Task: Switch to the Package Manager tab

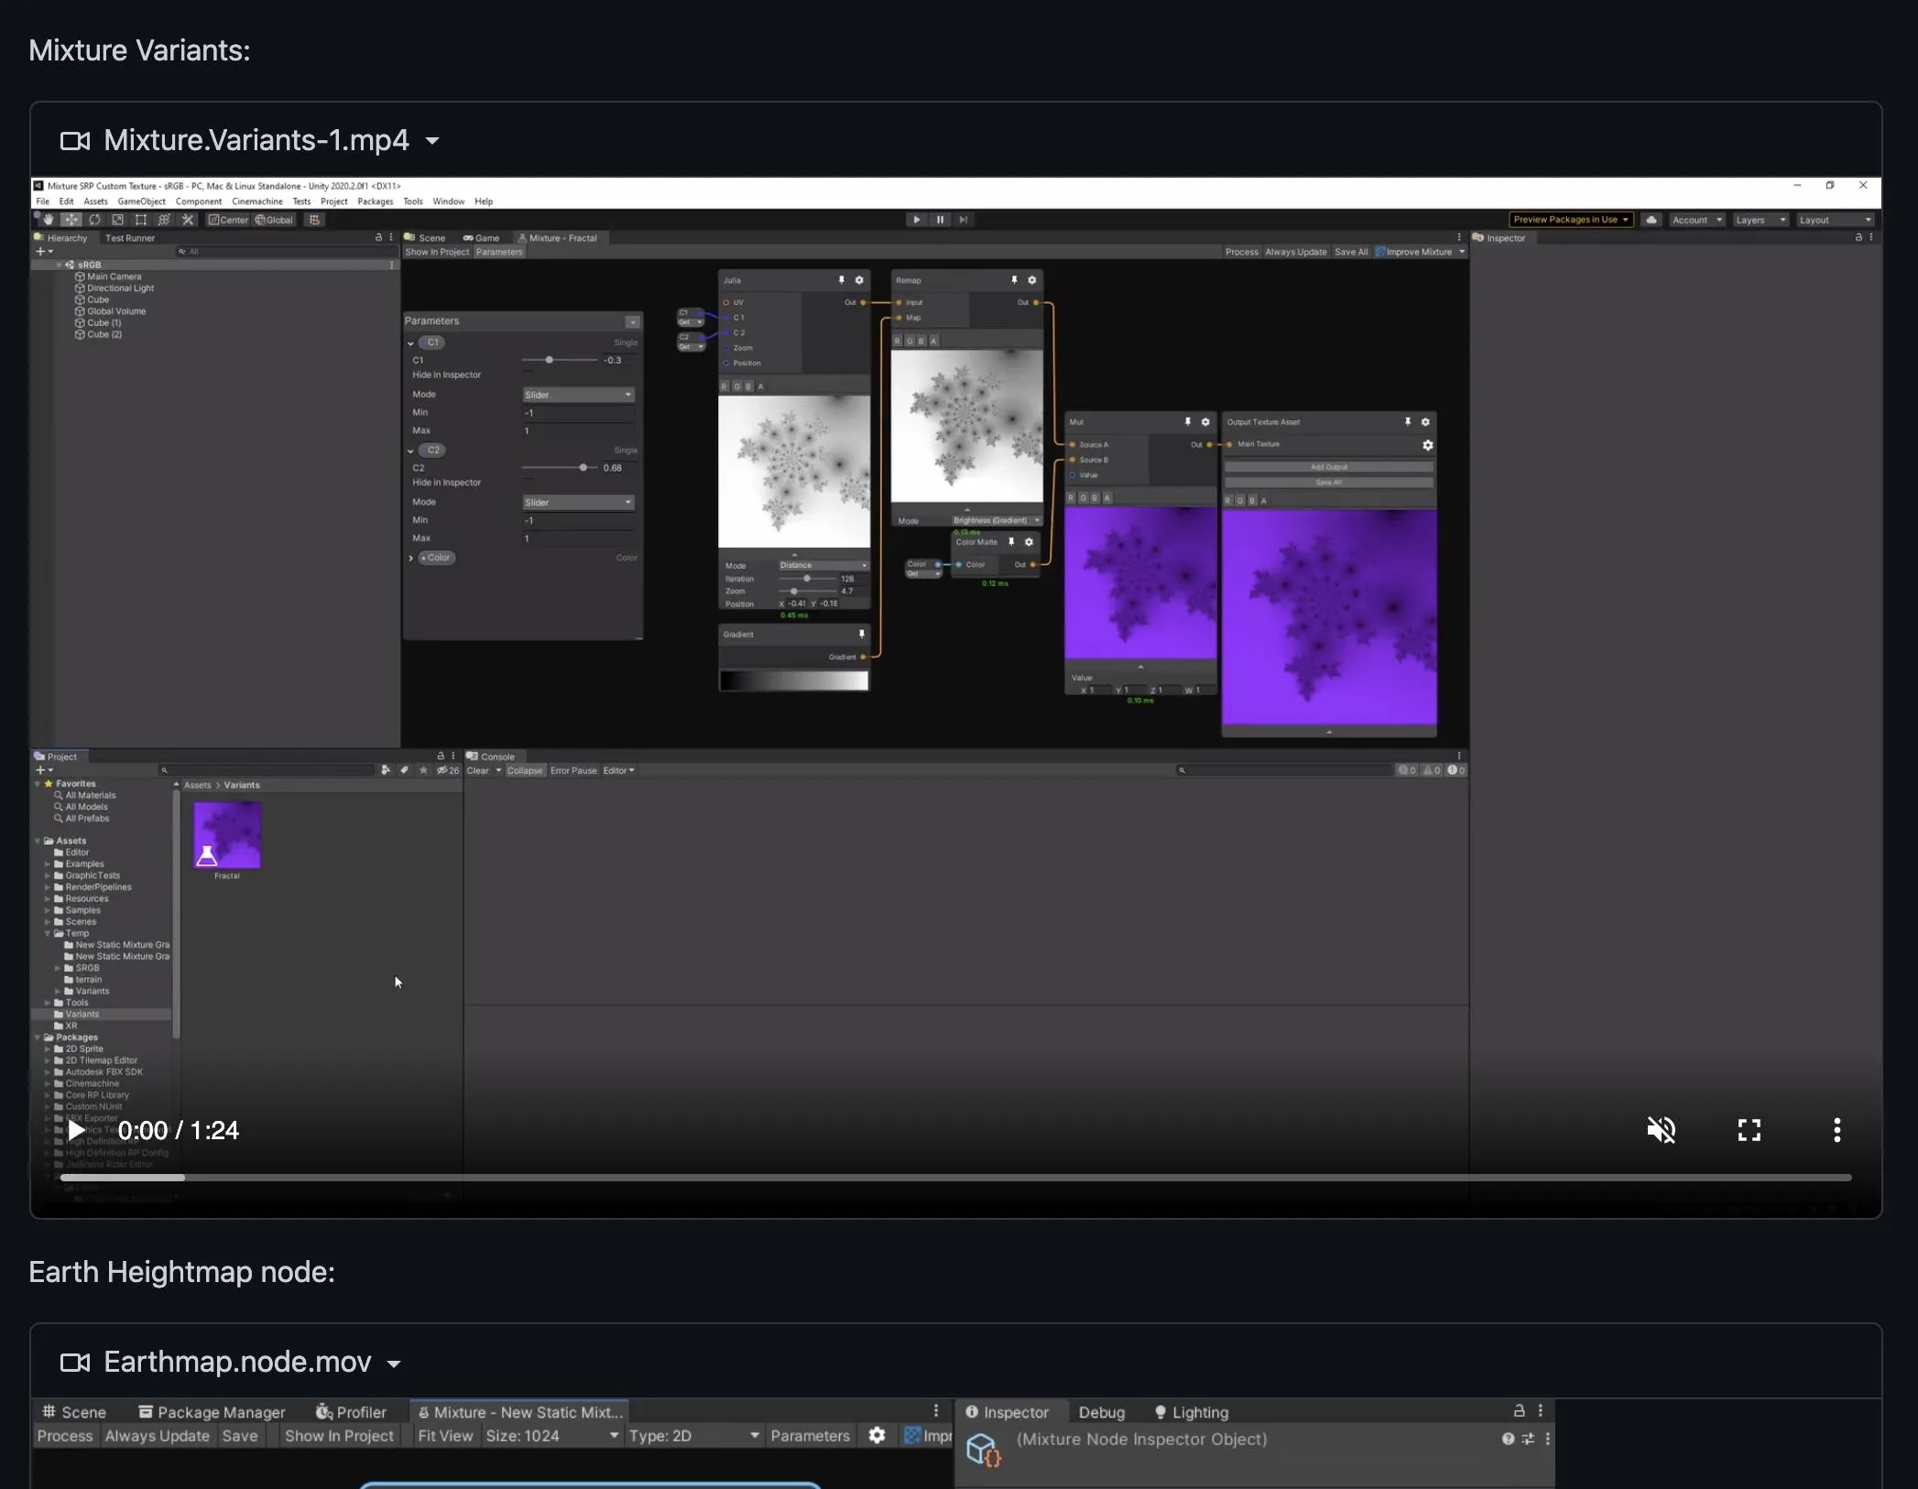Action: coord(212,1412)
